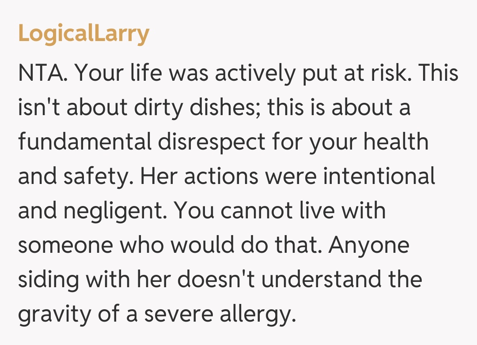This screenshot has height=345, width=477.
Task: Click the word "Anyone" in the comment
Action: pyautogui.click(x=369, y=245)
